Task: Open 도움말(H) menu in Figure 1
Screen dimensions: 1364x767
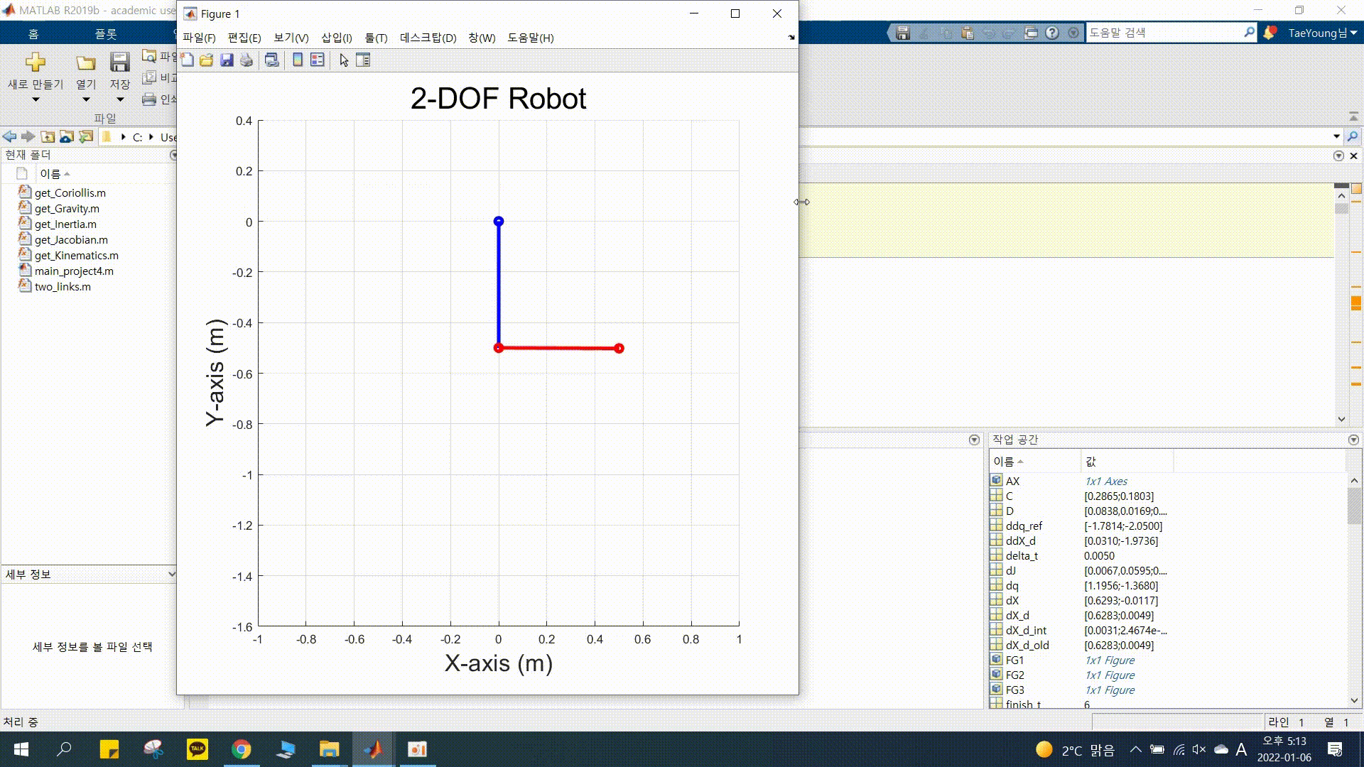Action: coord(531,38)
